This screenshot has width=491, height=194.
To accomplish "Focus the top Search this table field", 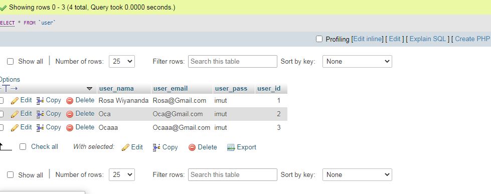I will pyautogui.click(x=233, y=61).
